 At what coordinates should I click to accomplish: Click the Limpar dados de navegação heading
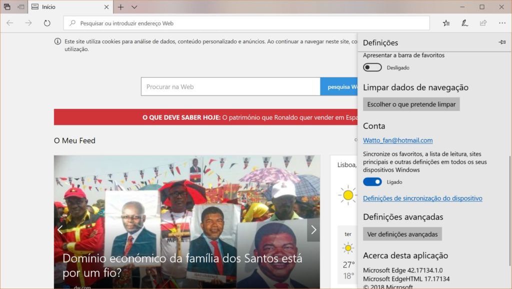pos(415,87)
